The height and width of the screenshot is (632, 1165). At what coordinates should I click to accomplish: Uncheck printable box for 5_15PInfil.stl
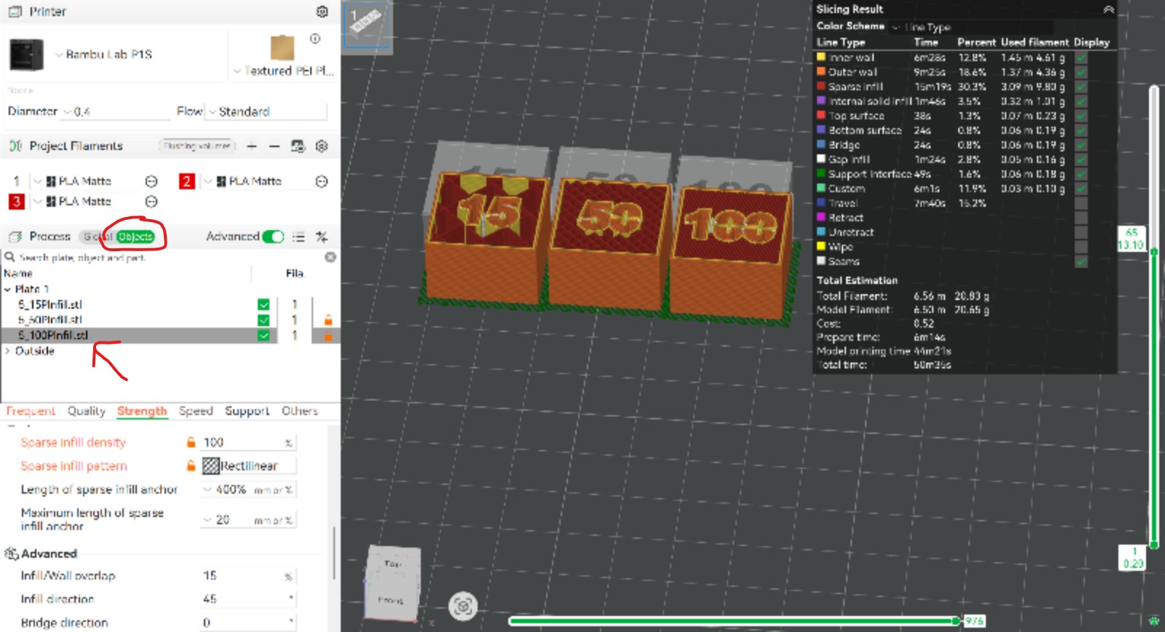click(x=264, y=304)
